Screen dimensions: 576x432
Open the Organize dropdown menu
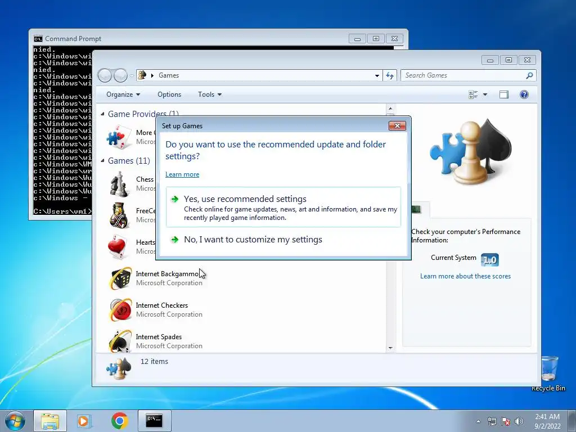coord(123,94)
